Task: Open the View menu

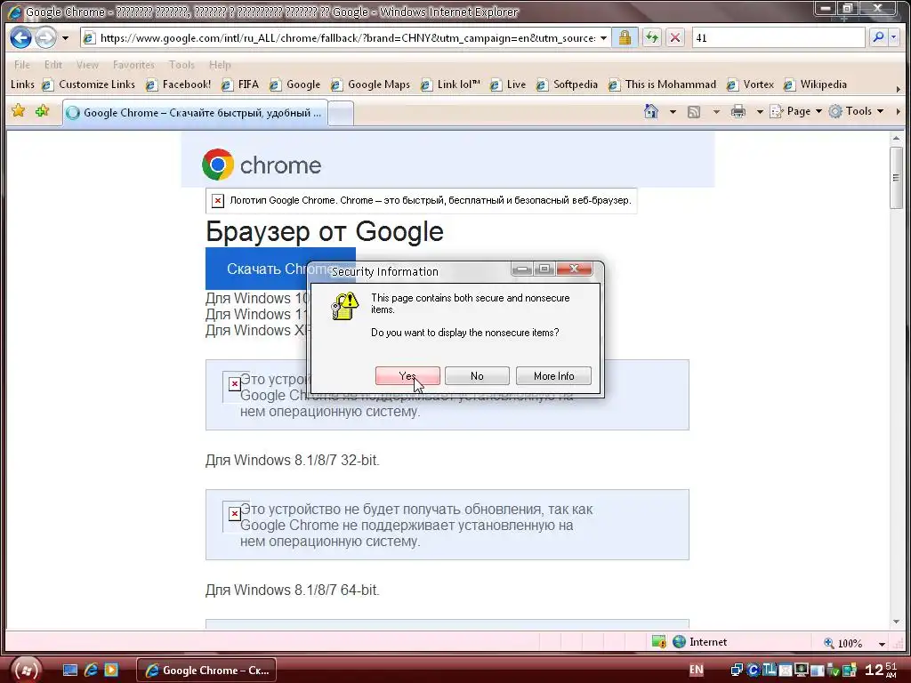Action: click(x=87, y=64)
